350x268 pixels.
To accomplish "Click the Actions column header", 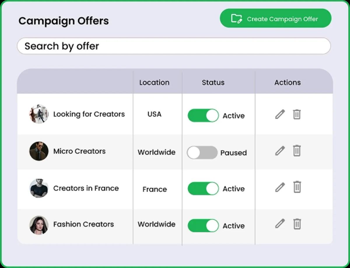I will tap(287, 82).
